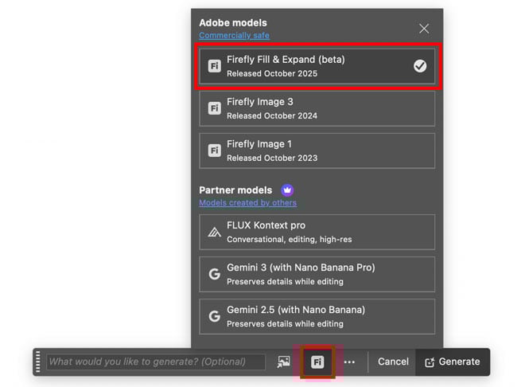
Task: Click the taskbar drag handle grip
Action: (37, 362)
